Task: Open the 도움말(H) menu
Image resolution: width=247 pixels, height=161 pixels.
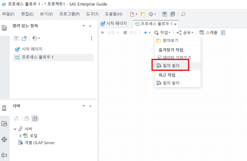Action: [113, 14]
